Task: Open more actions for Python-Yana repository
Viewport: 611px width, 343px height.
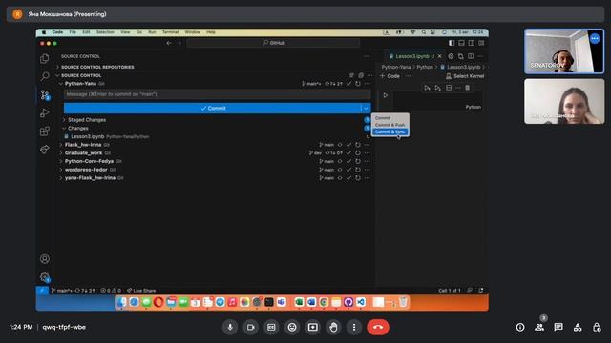Action: [367, 84]
